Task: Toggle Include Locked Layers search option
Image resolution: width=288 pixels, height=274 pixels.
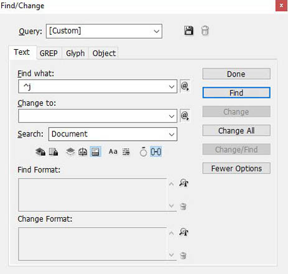Action: [40, 152]
